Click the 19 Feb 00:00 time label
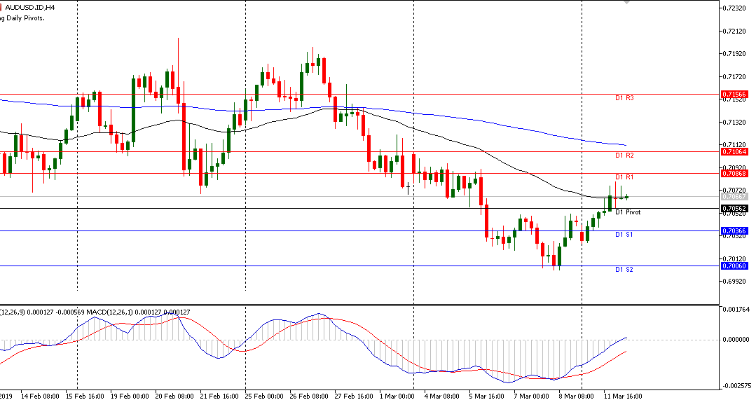Viewport: 756px width, 400px height. 130,396
